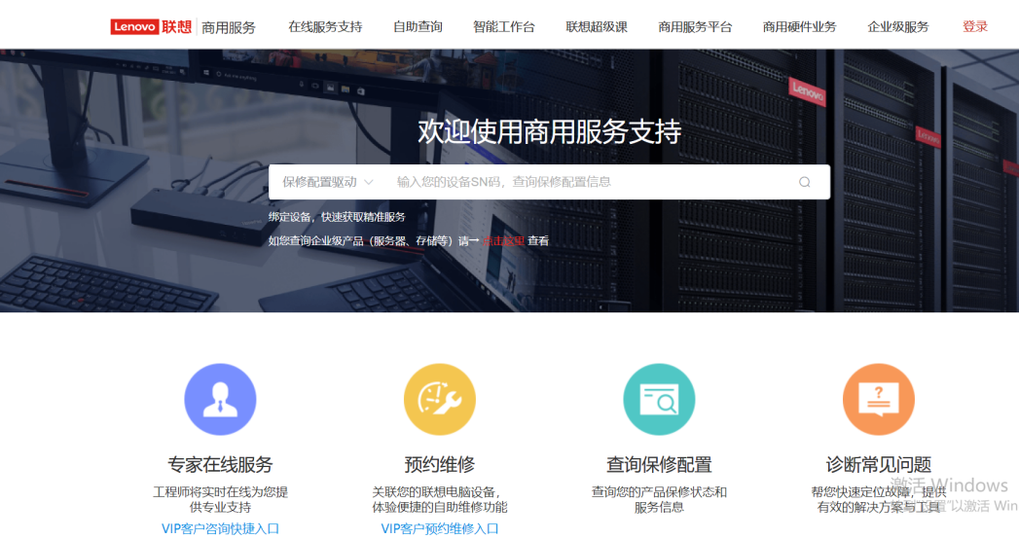
Task: Expand the 保修配置驱动 dropdown
Action: [327, 182]
